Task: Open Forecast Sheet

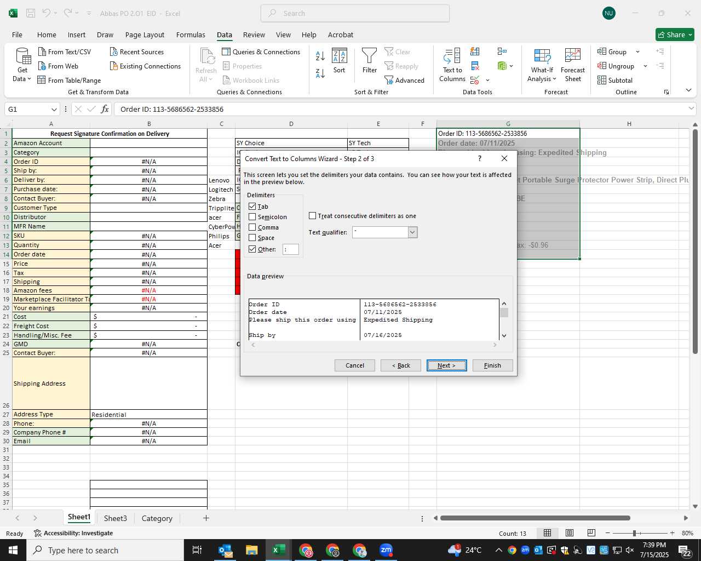Action: coord(573,65)
